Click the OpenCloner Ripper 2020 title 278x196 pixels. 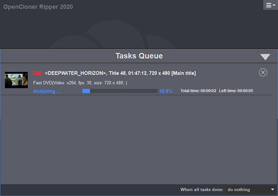(38, 7)
